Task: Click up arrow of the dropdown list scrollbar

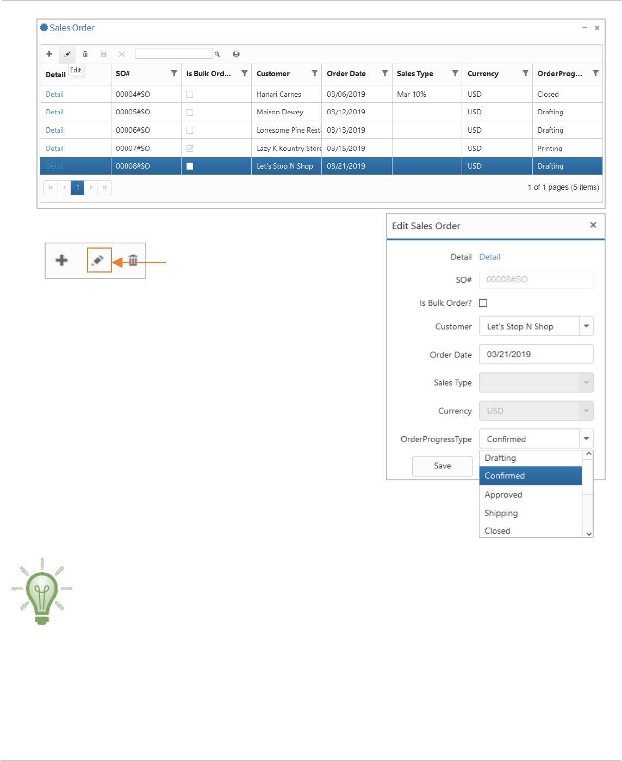Action: [x=588, y=454]
